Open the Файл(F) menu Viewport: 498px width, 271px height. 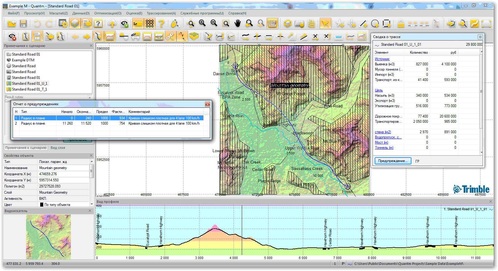[14, 13]
